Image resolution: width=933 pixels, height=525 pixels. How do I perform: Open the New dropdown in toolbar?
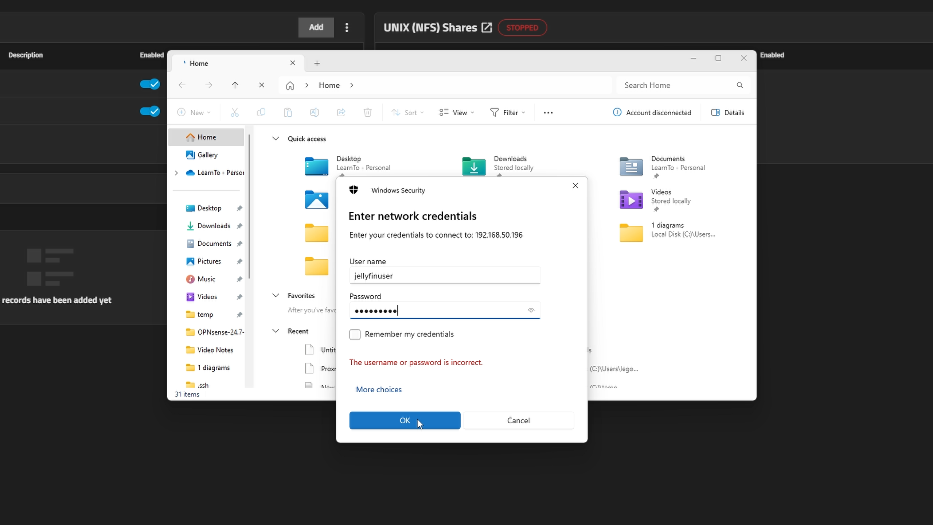pyautogui.click(x=194, y=113)
